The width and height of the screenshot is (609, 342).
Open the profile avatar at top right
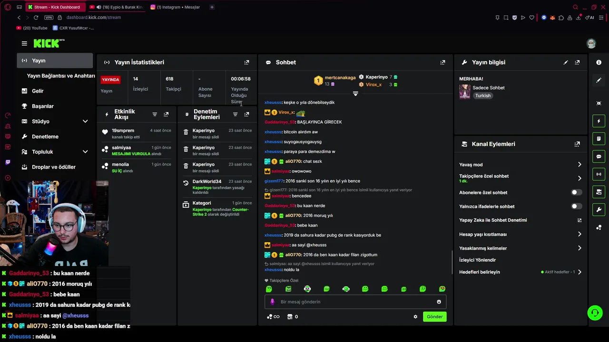point(591,43)
